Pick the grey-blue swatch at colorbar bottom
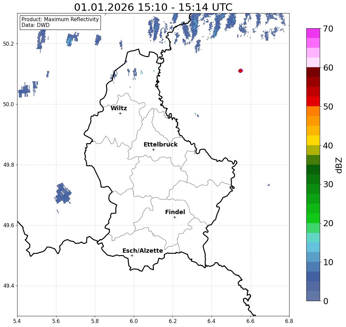The height and width of the screenshot is (327, 346). (x=313, y=296)
